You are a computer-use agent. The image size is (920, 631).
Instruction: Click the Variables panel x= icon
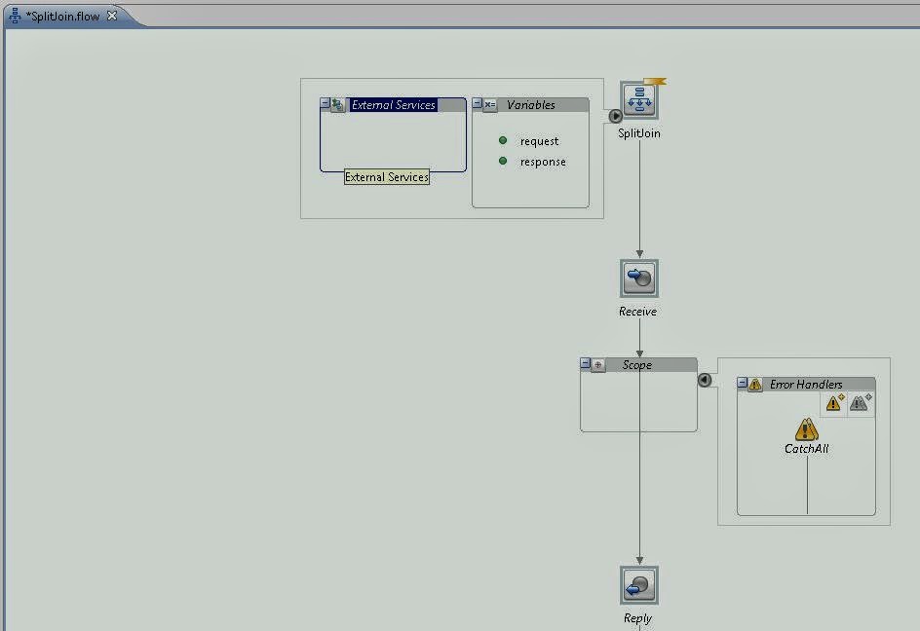[x=490, y=105]
